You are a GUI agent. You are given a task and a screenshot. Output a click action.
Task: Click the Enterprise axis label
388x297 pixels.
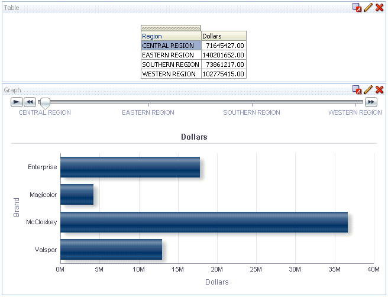click(43, 167)
